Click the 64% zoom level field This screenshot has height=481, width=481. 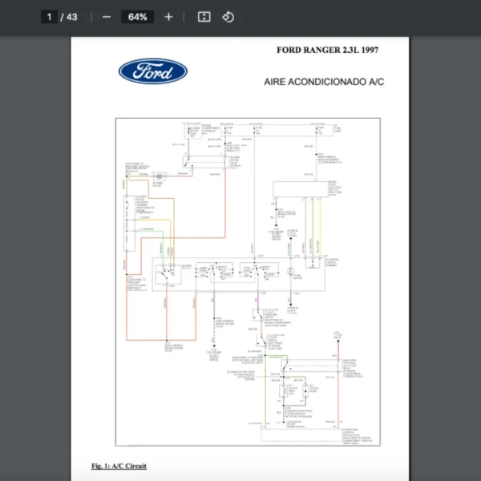pyautogui.click(x=137, y=17)
